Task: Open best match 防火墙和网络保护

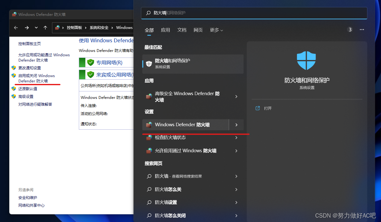Action: [x=193, y=64]
